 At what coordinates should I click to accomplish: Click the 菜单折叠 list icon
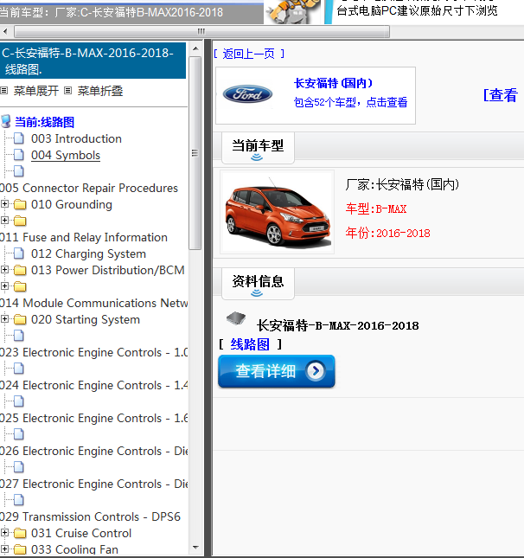68,91
